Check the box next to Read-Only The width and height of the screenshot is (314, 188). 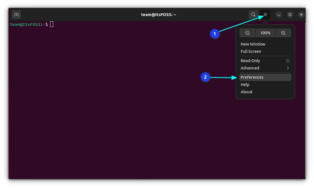point(288,60)
